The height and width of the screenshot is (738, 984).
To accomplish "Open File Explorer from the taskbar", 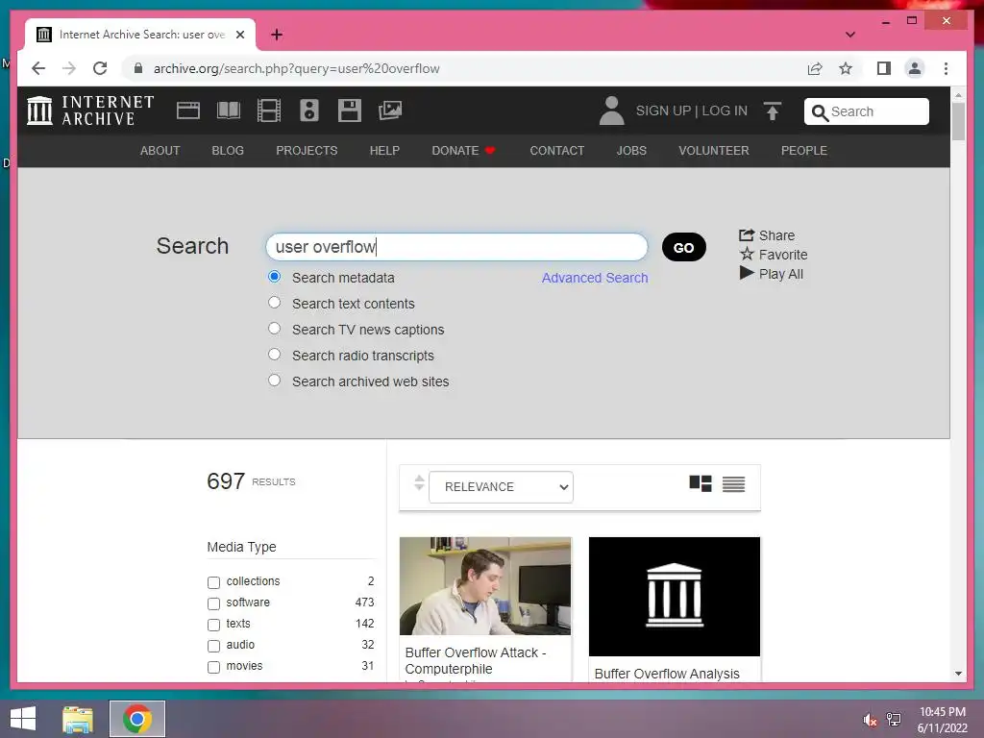I will click(x=77, y=719).
